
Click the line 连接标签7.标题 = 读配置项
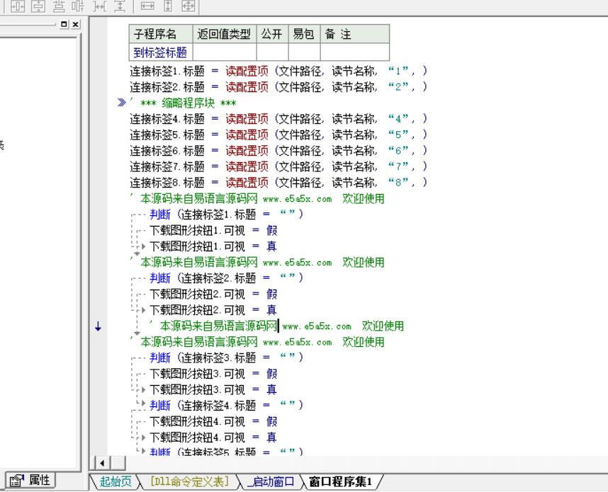(x=278, y=166)
